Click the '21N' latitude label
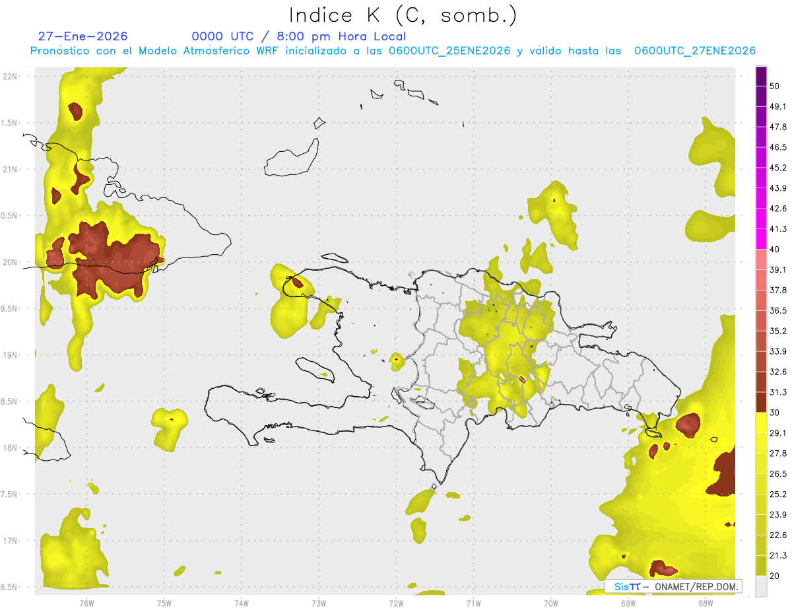This screenshot has height=612, width=792. pos(10,169)
